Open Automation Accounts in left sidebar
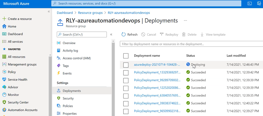This screenshot has height=116, width=263. coord(23,110)
